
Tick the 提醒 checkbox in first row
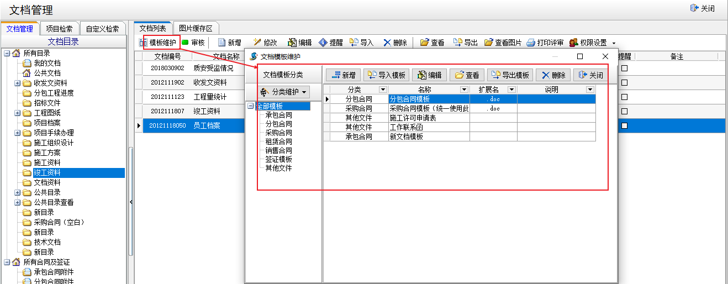[625, 69]
